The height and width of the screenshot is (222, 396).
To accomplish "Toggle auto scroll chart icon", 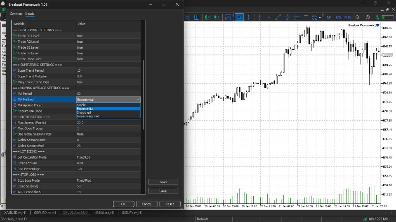I will tap(207, 17).
